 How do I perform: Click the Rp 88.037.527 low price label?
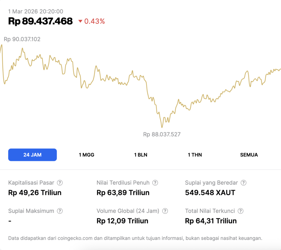point(162,134)
